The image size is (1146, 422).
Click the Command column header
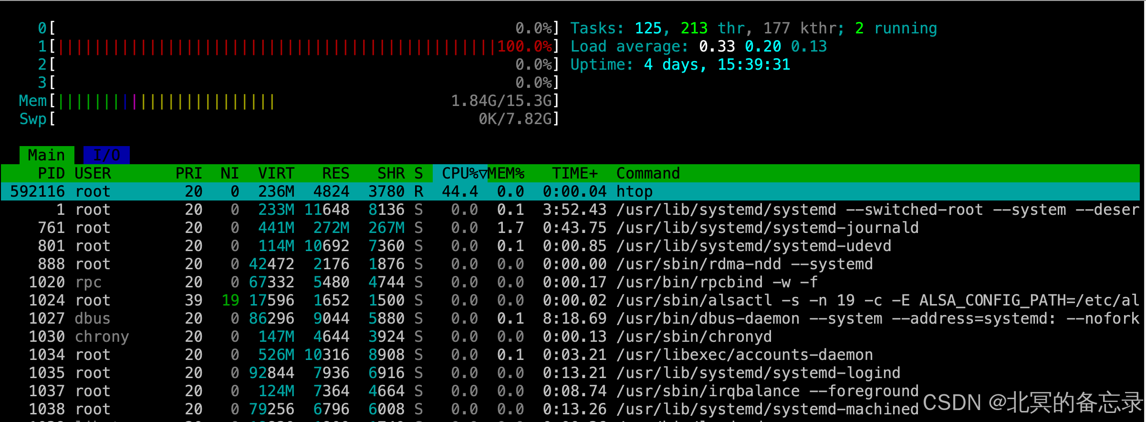(648, 173)
